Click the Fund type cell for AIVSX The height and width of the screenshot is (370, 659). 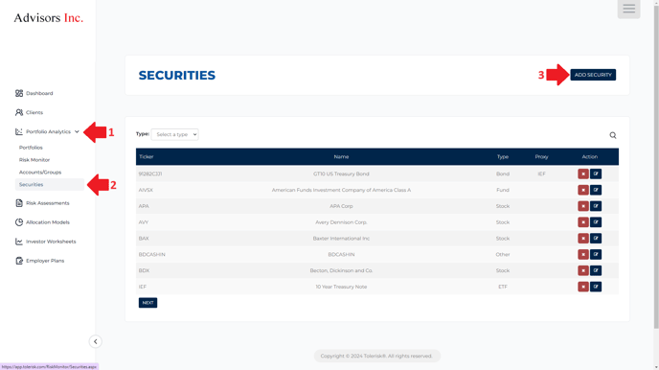[503, 190]
